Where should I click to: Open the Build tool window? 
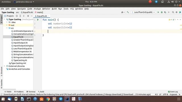tap(41, 92)
